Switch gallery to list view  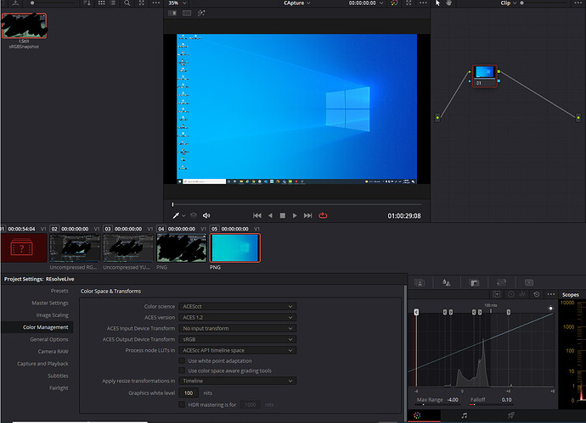click(112, 3)
